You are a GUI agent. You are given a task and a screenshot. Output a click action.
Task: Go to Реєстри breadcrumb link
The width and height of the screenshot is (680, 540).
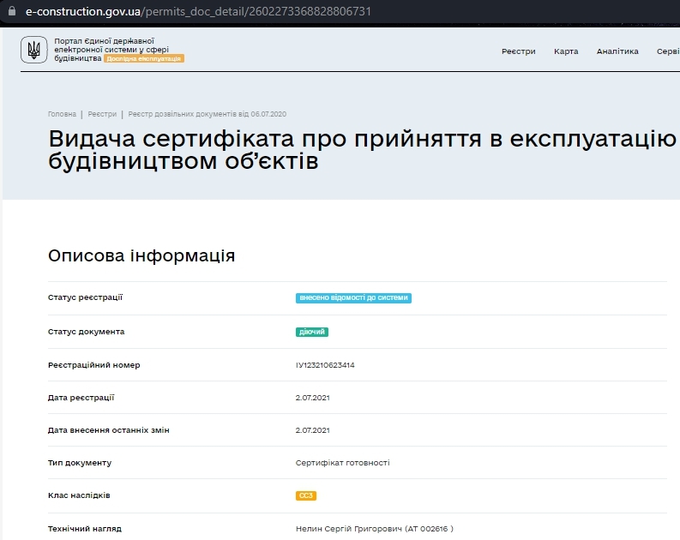102,114
